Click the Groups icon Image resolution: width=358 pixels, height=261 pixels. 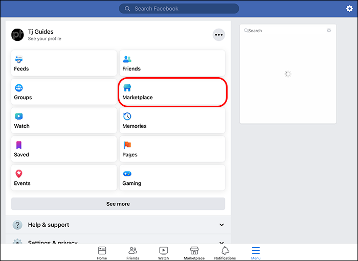pyautogui.click(x=19, y=88)
